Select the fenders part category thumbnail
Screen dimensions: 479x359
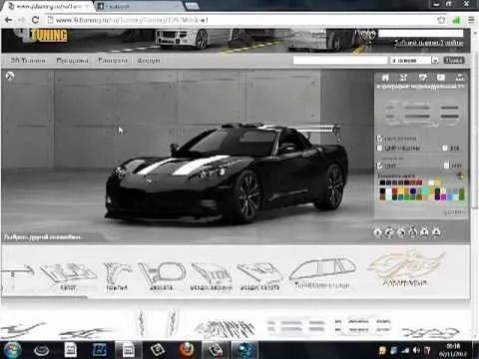tap(117, 276)
